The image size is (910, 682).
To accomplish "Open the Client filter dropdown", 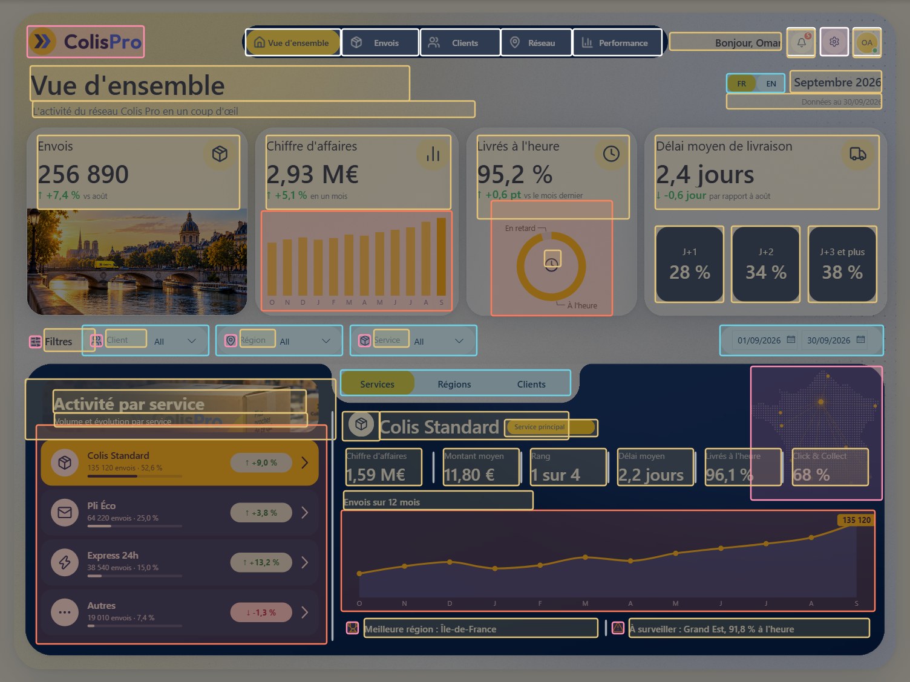I will (146, 340).
